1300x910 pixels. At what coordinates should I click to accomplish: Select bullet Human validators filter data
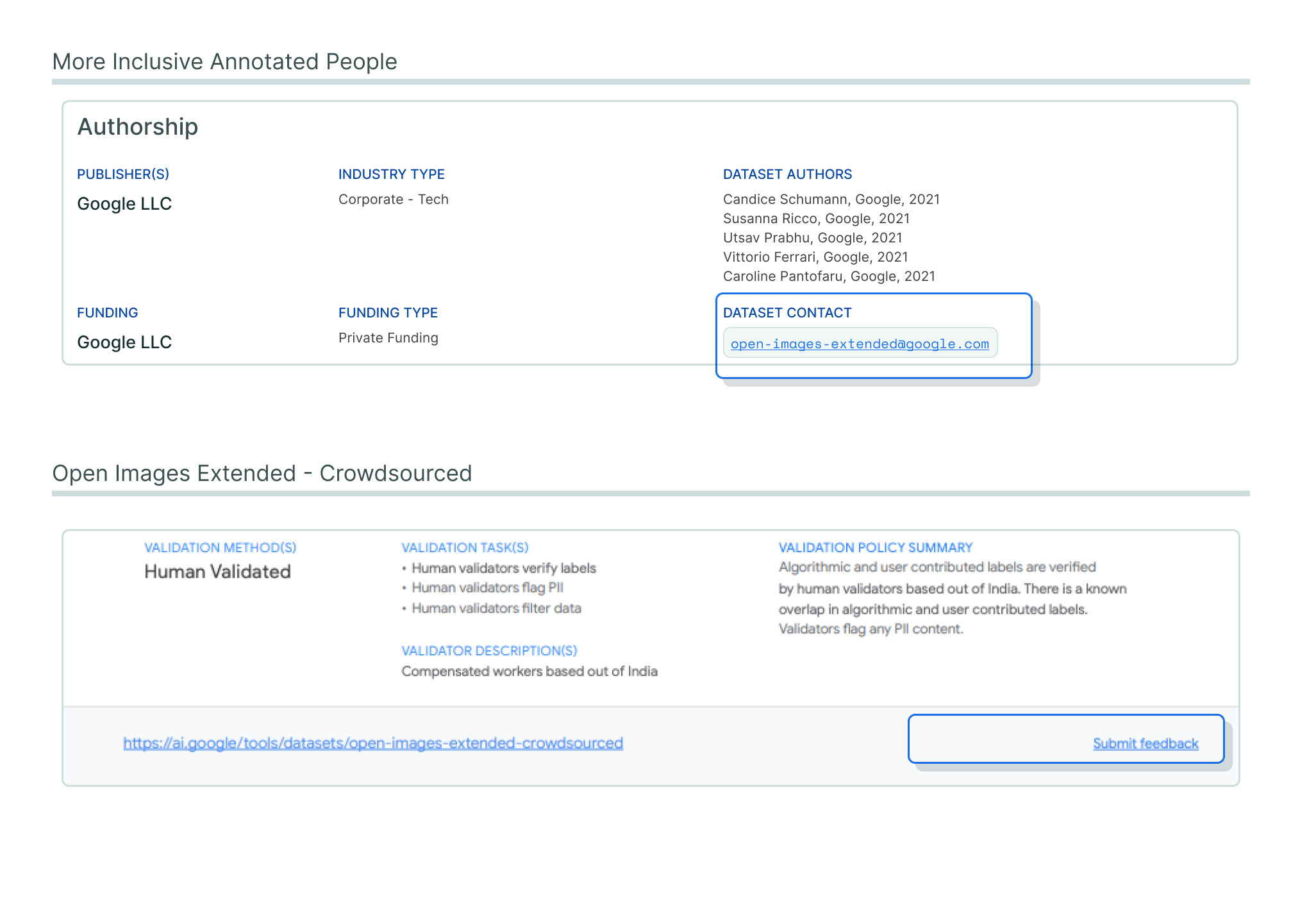click(x=496, y=608)
